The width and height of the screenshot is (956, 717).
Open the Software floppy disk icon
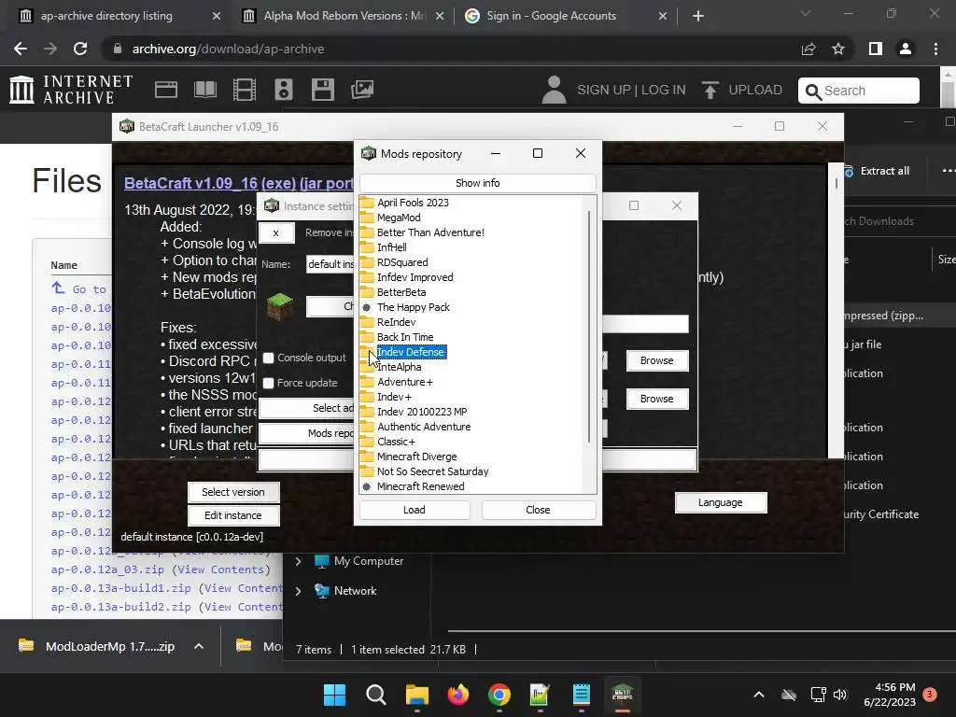click(322, 90)
